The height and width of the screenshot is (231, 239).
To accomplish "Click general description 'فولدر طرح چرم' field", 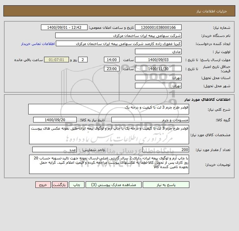I will click(x=109, y=109).
